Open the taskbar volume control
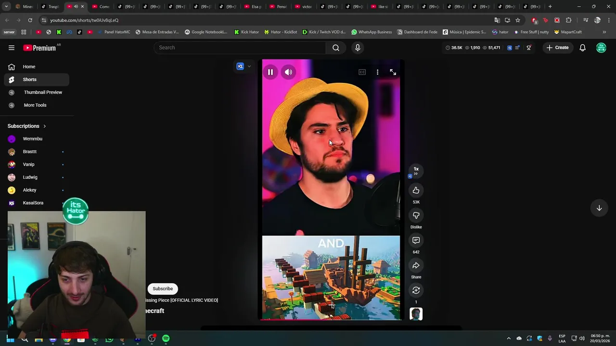 582,339
